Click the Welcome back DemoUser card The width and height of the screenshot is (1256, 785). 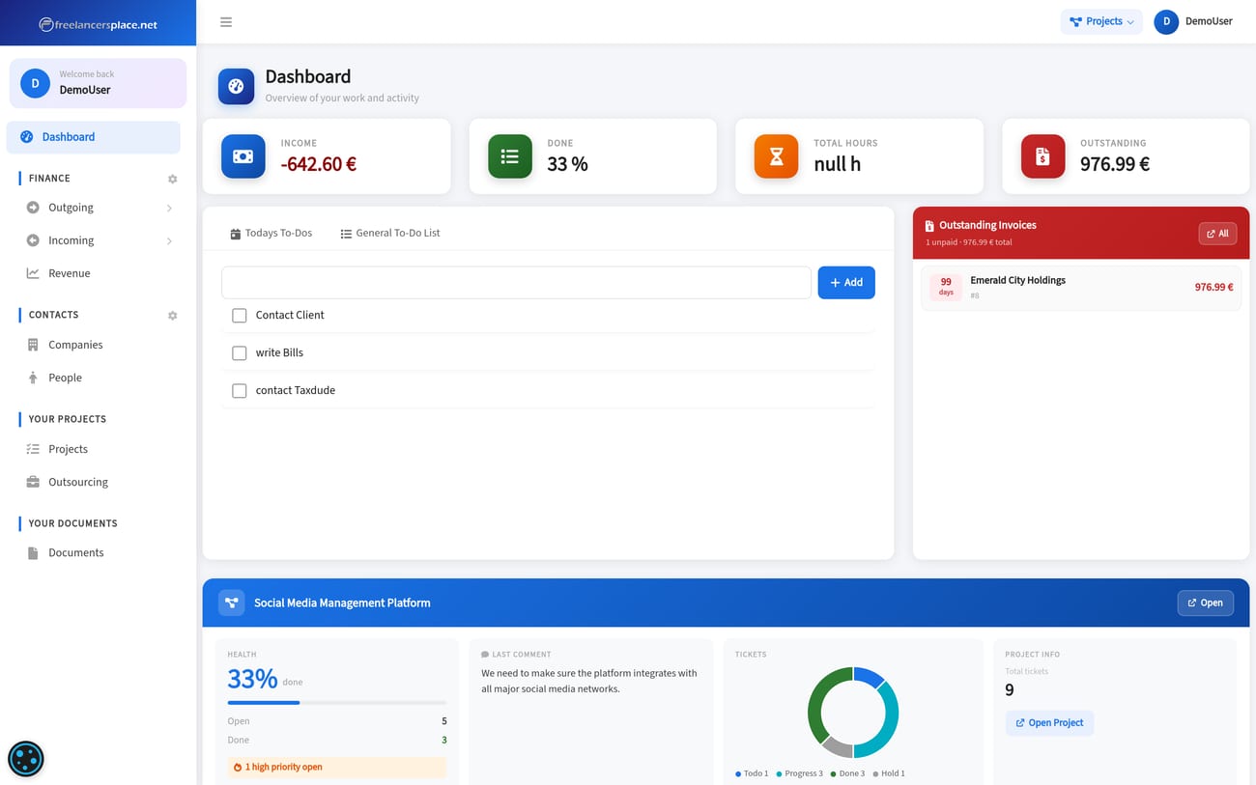pyautogui.click(x=98, y=83)
